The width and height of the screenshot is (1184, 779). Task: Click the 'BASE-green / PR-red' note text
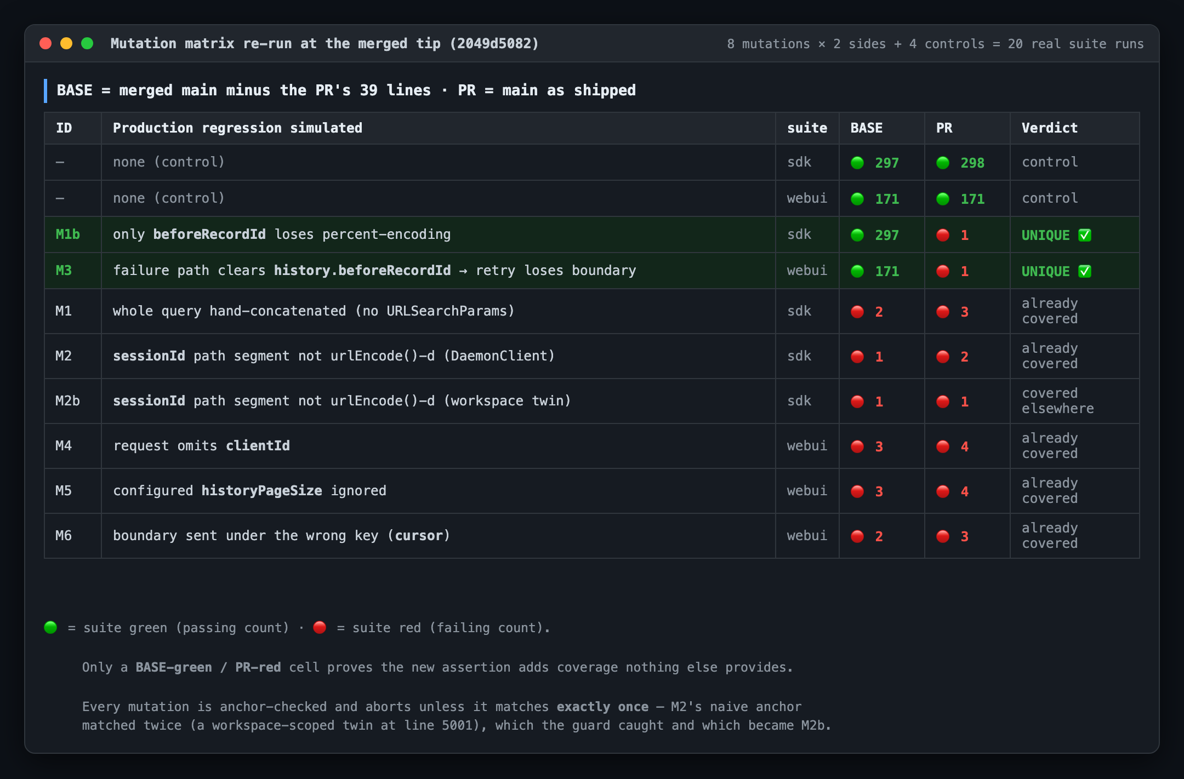[x=208, y=667]
